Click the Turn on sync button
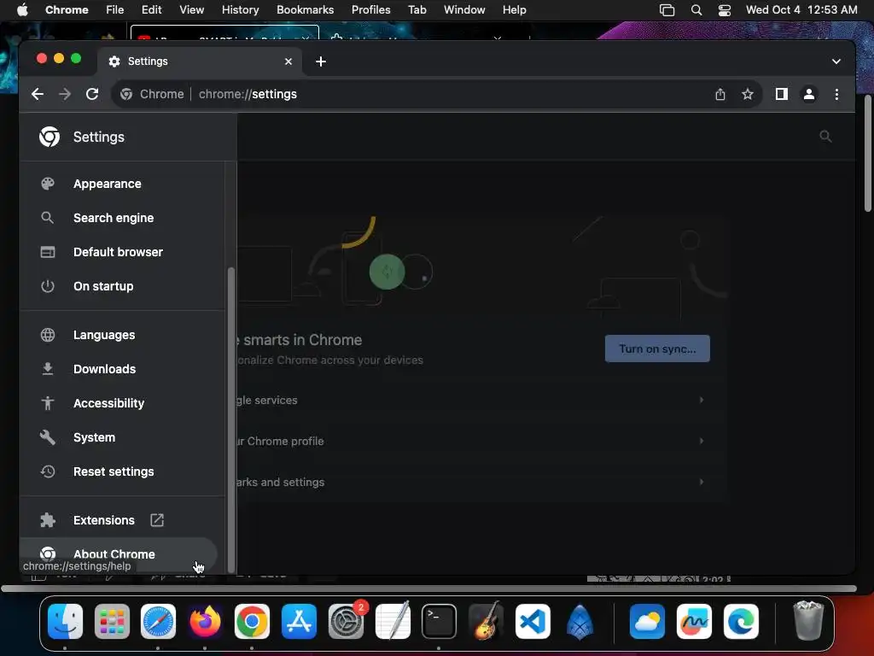The width and height of the screenshot is (874, 656). (657, 348)
